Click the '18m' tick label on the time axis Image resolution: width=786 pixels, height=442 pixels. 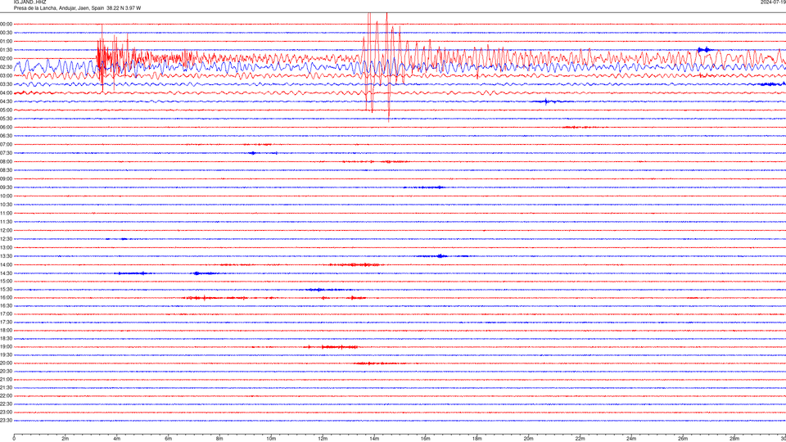point(477,439)
